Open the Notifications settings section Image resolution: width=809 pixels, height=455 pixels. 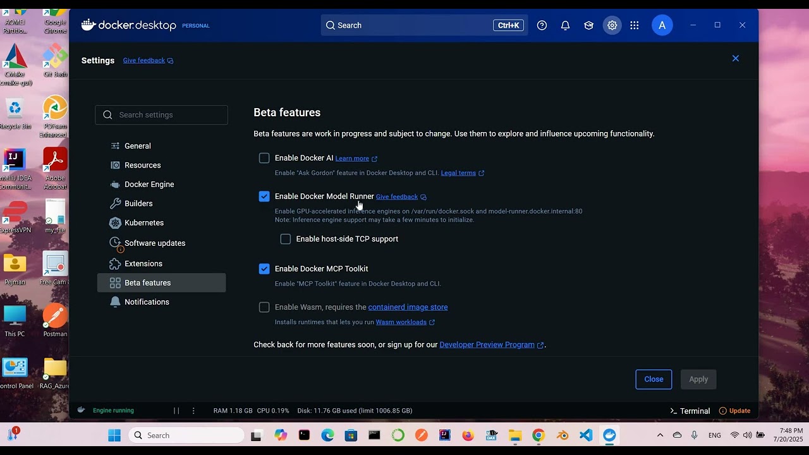click(161, 302)
